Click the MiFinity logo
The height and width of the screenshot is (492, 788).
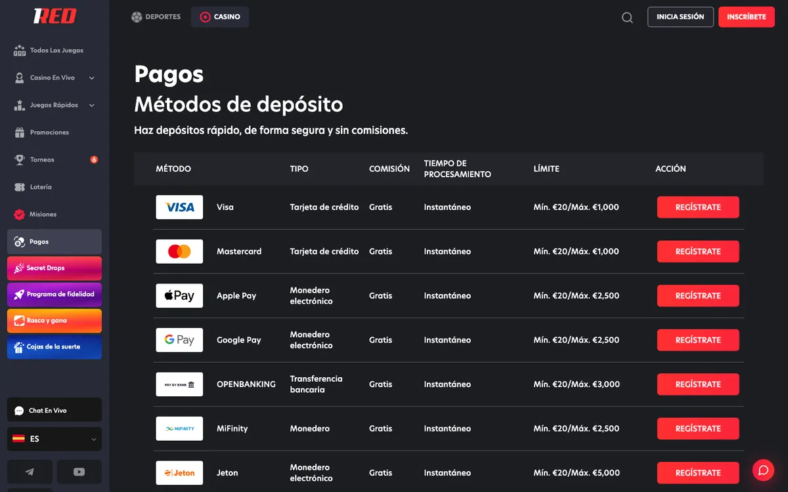tap(179, 428)
